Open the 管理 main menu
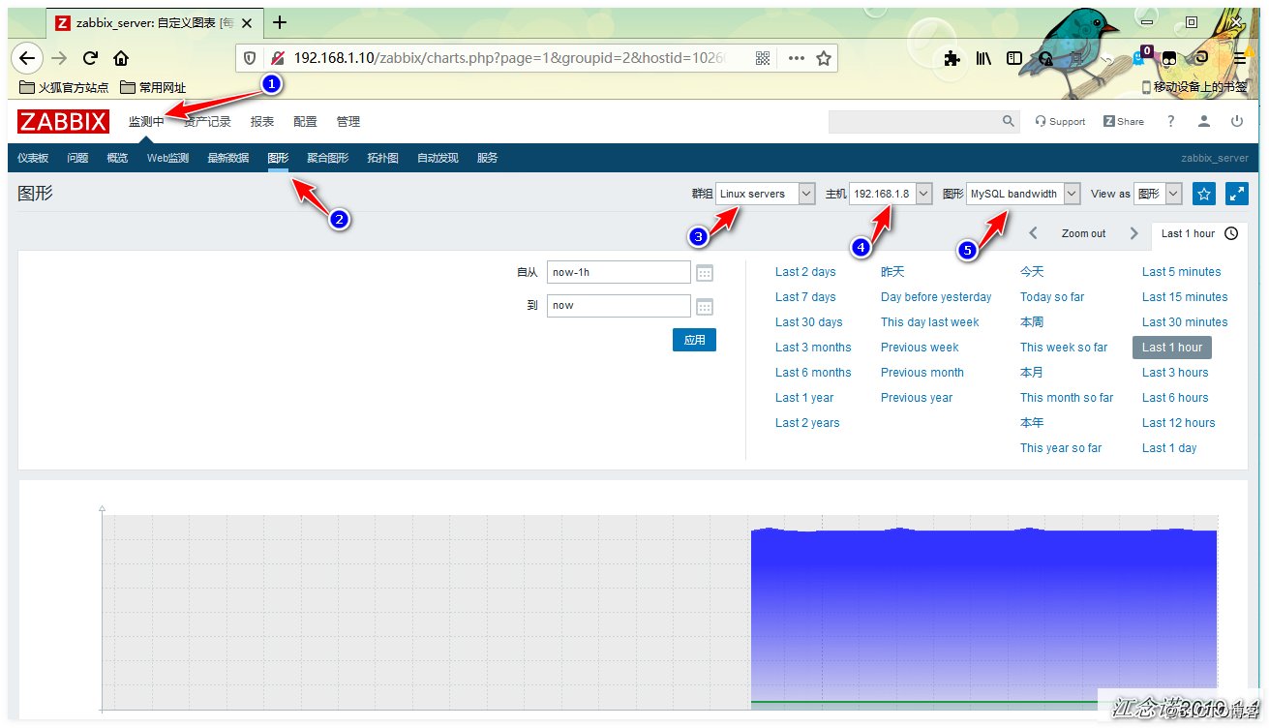 pyautogui.click(x=348, y=122)
